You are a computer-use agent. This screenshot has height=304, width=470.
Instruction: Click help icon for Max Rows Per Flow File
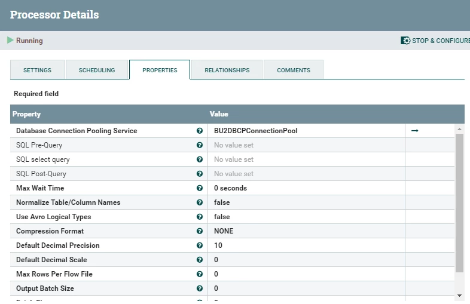(x=200, y=274)
